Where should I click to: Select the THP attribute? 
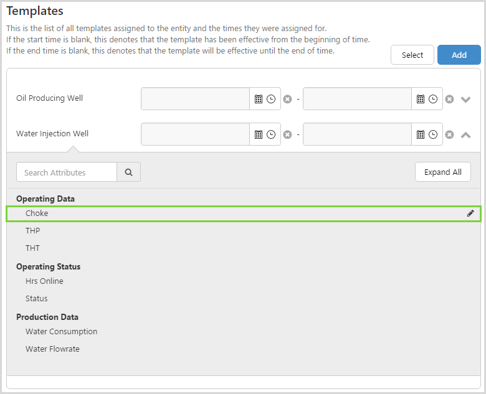click(33, 231)
